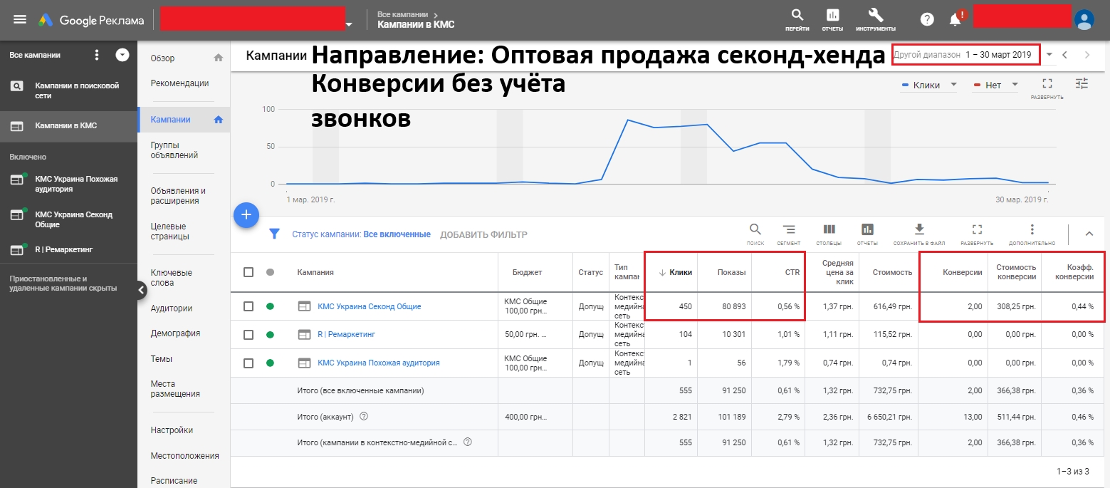Go to previous date range arrow

coord(1064,55)
